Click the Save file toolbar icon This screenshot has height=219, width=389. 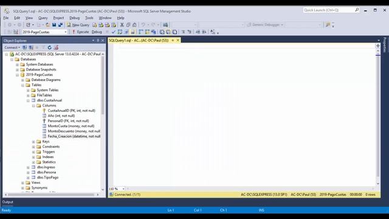click(54, 25)
